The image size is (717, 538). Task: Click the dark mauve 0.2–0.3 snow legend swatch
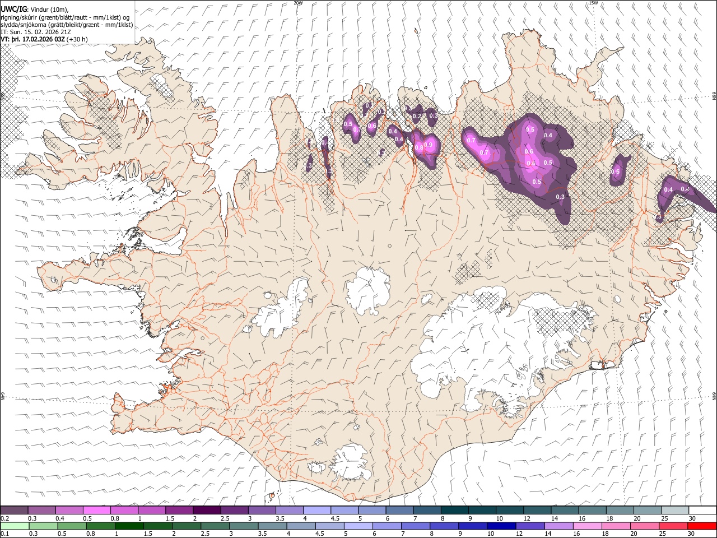tap(14, 511)
